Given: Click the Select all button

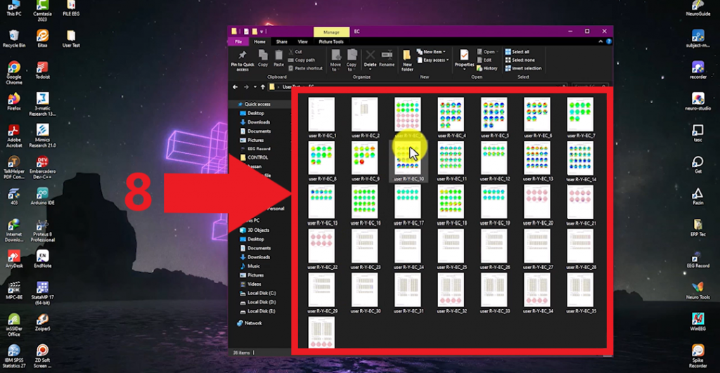Looking at the screenshot, I should [520, 52].
